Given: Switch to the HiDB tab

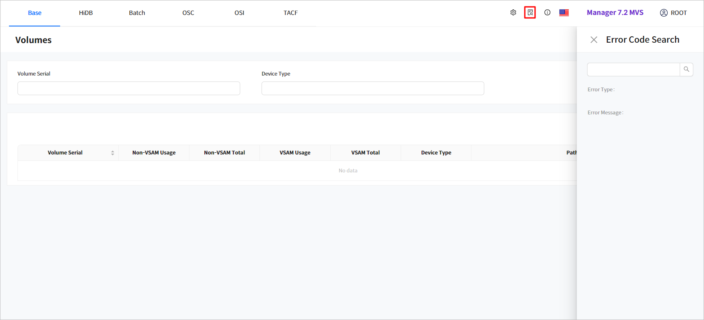Looking at the screenshot, I should coord(86,13).
